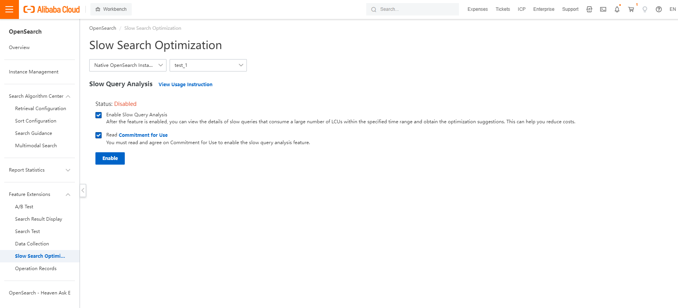
Task: Open Sort Configuration
Action: point(36,121)
